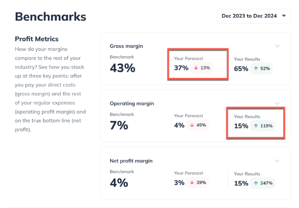Select the 37% Gross margin forecast value

pyautogui.click(x=181, y=68)
